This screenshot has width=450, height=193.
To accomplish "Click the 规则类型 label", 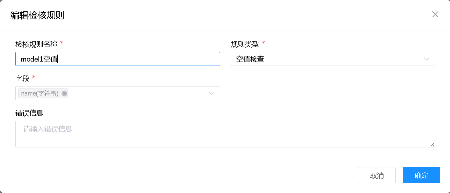I will click(x=245, y=44).
